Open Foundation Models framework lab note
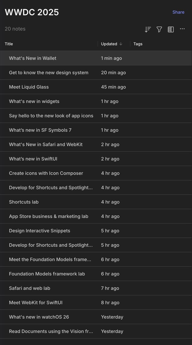The image size is (192, 345). (x=96, y=274)
